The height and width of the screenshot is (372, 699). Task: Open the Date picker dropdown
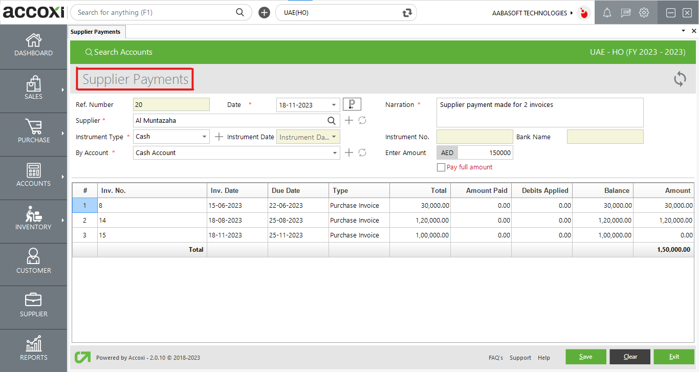[x=334, y=104]
